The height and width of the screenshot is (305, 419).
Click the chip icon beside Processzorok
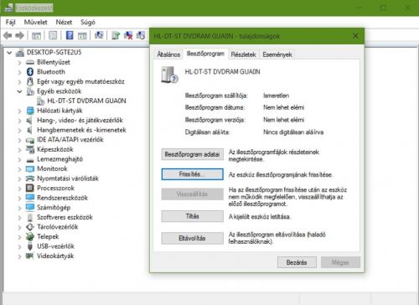click(30, 188)
